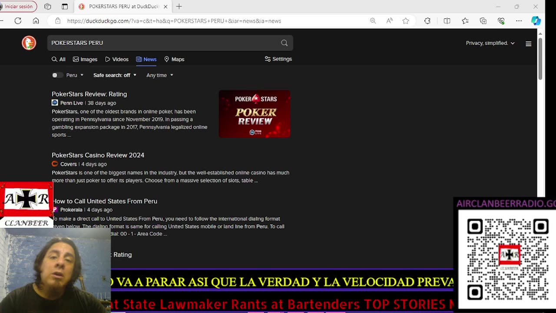
Task: Switch to the Videos tab
Action: pyautogui.click(x=117, y=59)
